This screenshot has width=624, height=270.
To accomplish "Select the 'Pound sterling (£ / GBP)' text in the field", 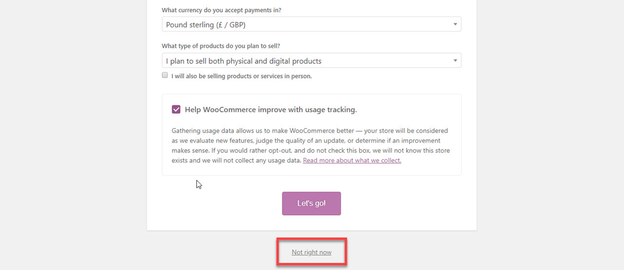I will coord(209,25).
